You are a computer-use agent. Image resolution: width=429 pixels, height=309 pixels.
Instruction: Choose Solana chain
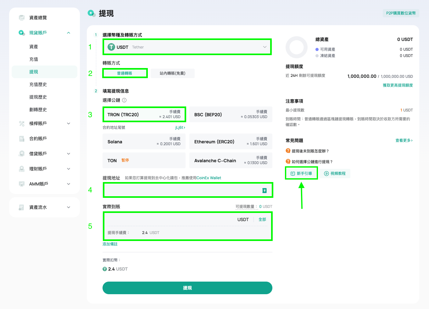click(x=144, y=141)
